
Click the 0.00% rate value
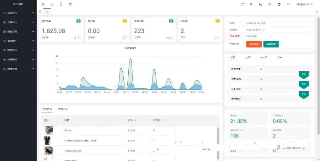click(x=280, y=121)
